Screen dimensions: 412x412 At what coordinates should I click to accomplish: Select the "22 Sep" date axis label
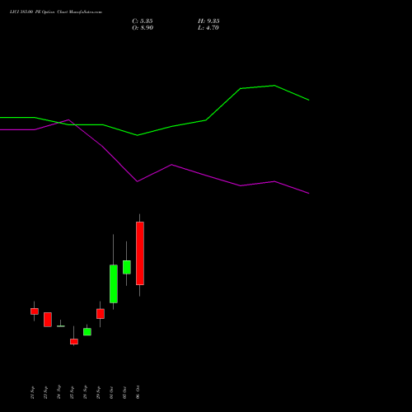[45, 392]
